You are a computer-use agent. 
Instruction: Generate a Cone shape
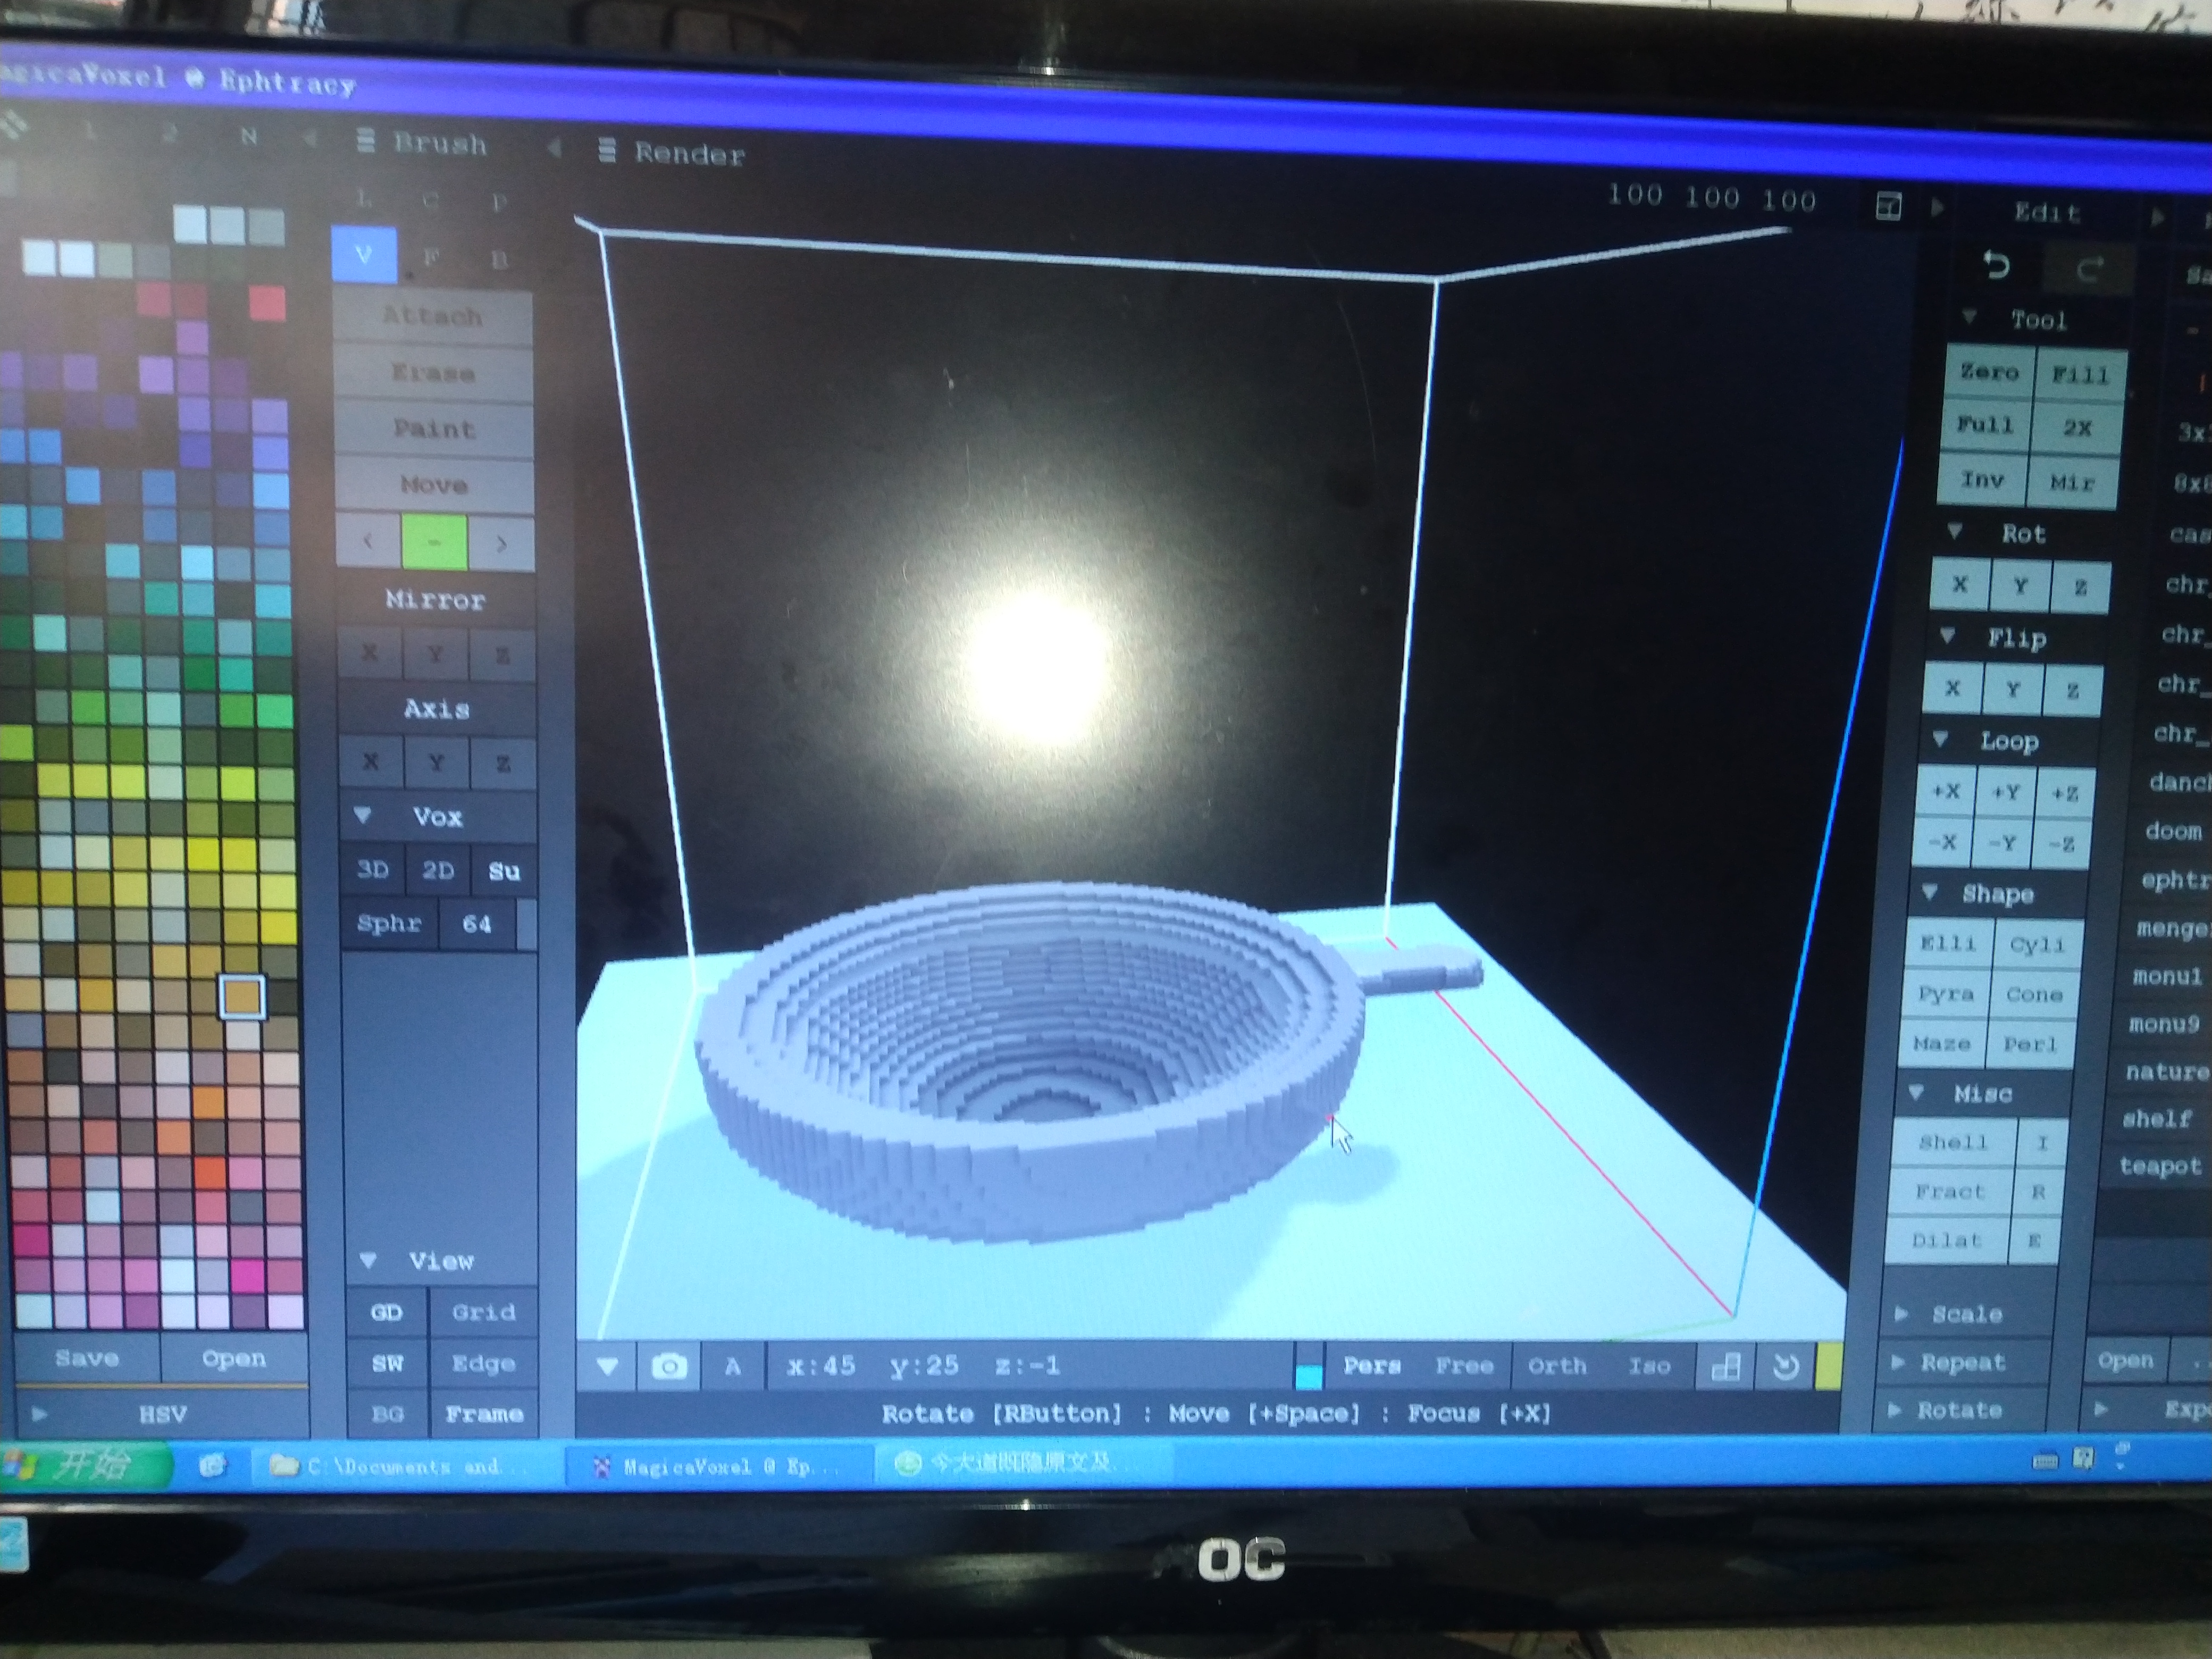[2034, 995]
